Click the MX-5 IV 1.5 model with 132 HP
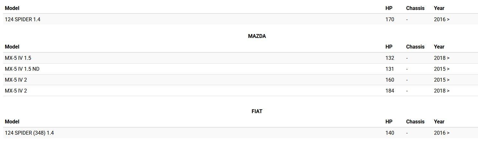This screenshot has width=478, height=144. click(18, 58)
